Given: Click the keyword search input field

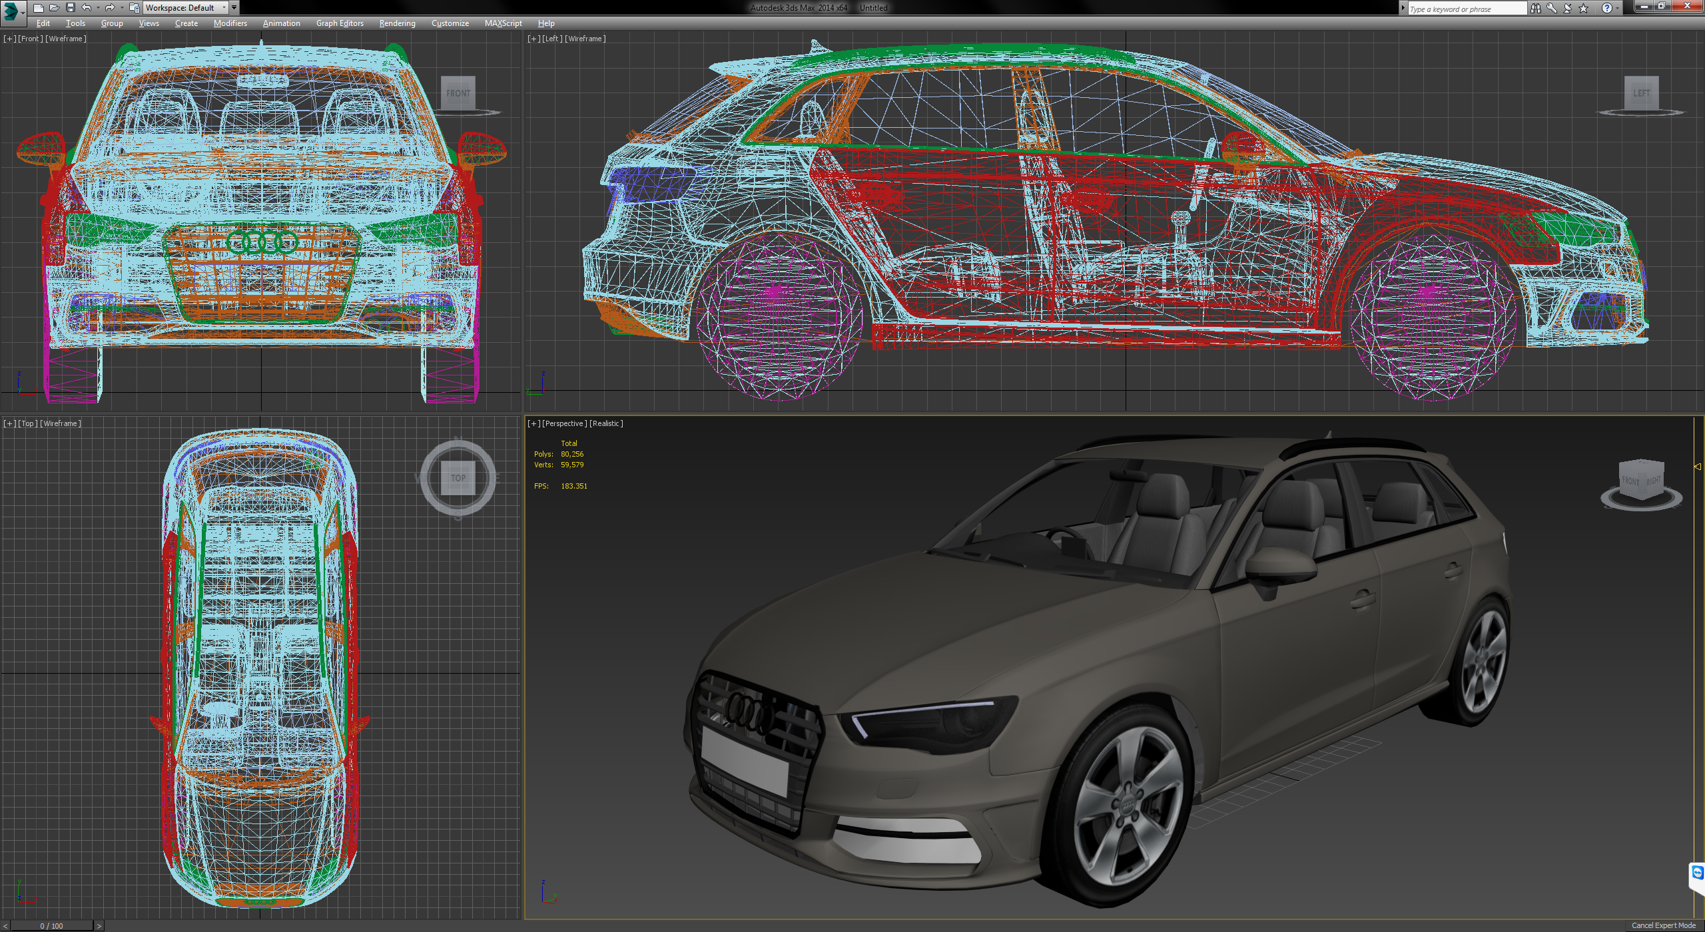Looking at the screenshot, I should 1465,8.
